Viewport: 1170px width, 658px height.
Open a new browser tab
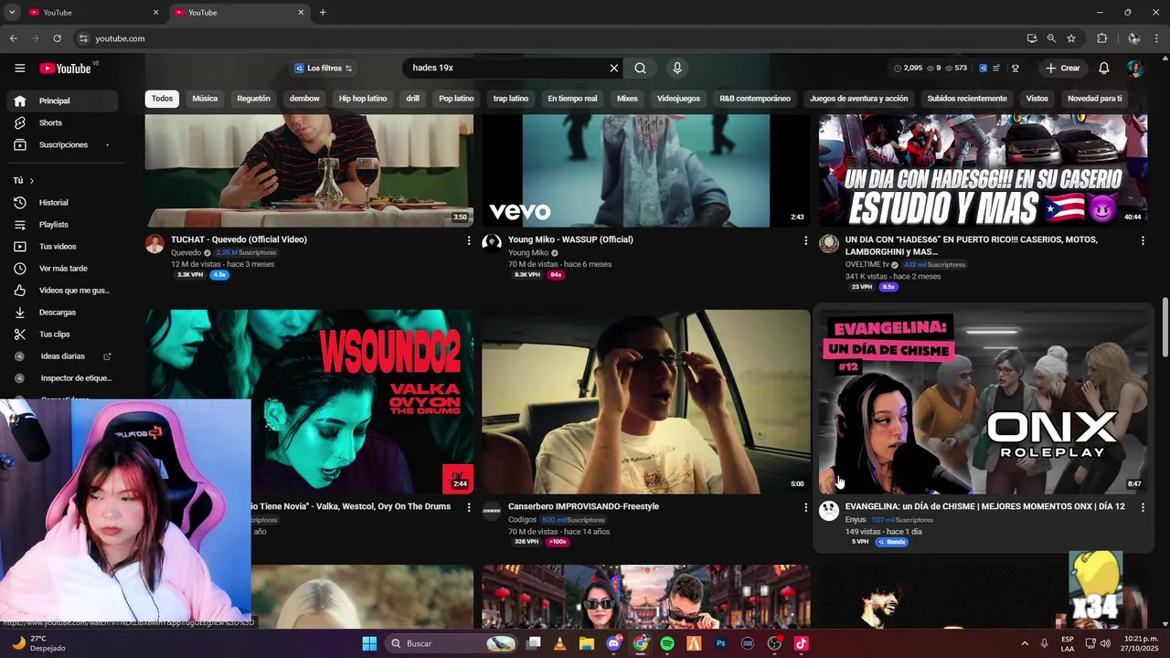click(323, 12)
